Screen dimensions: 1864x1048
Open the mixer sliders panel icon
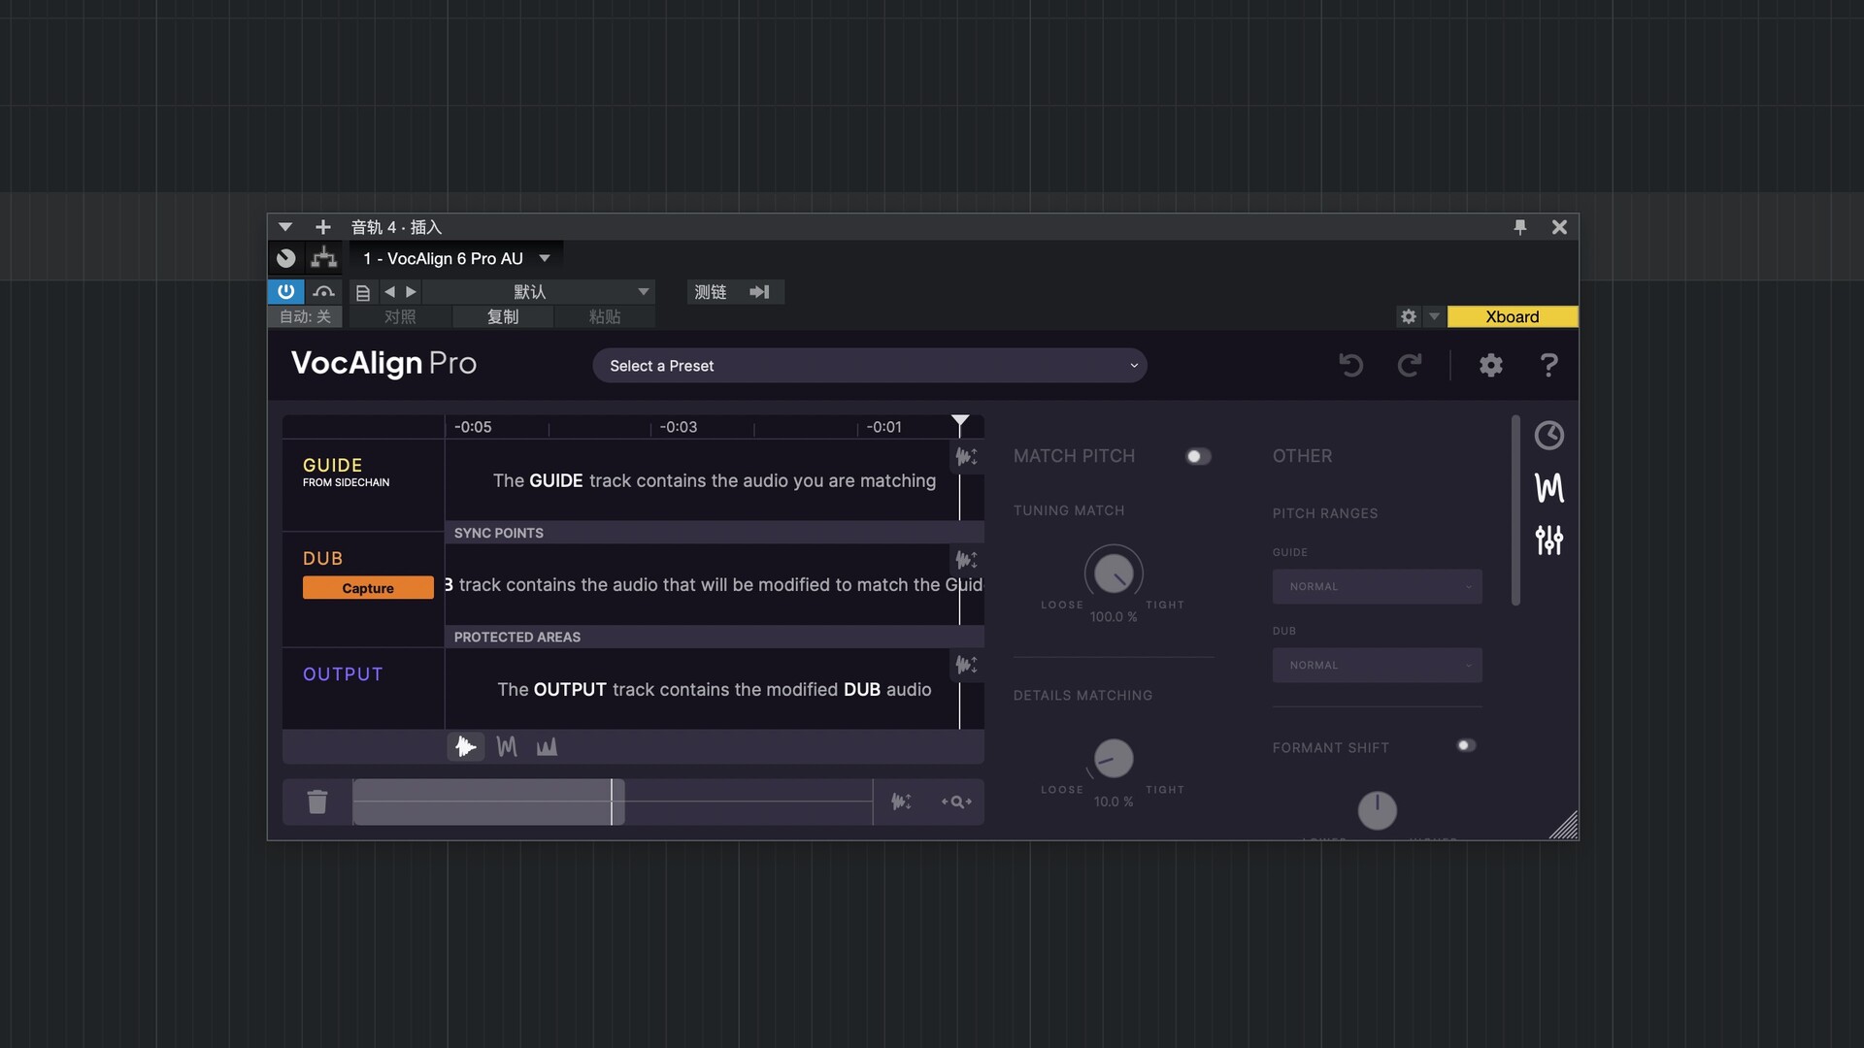click(x=1548, y=540)
